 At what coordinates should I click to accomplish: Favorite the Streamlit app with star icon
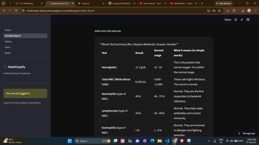point(236,20)
